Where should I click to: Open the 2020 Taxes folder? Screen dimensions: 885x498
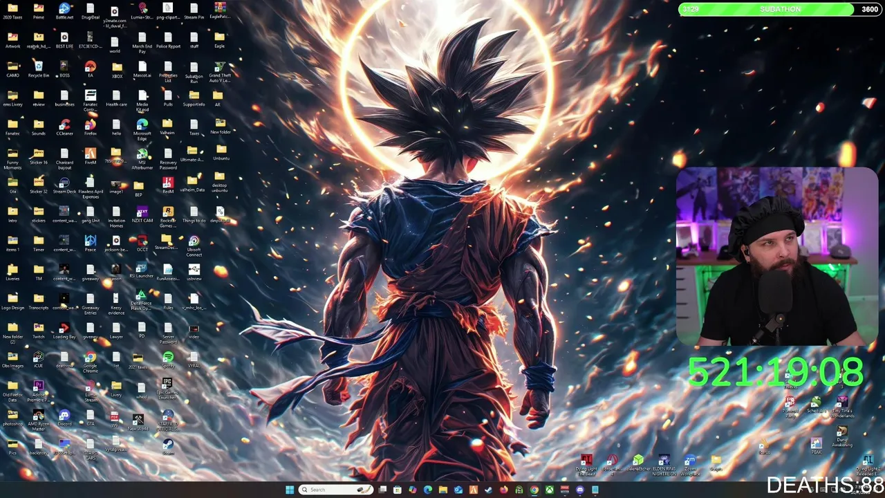click(x=12, y=11)
